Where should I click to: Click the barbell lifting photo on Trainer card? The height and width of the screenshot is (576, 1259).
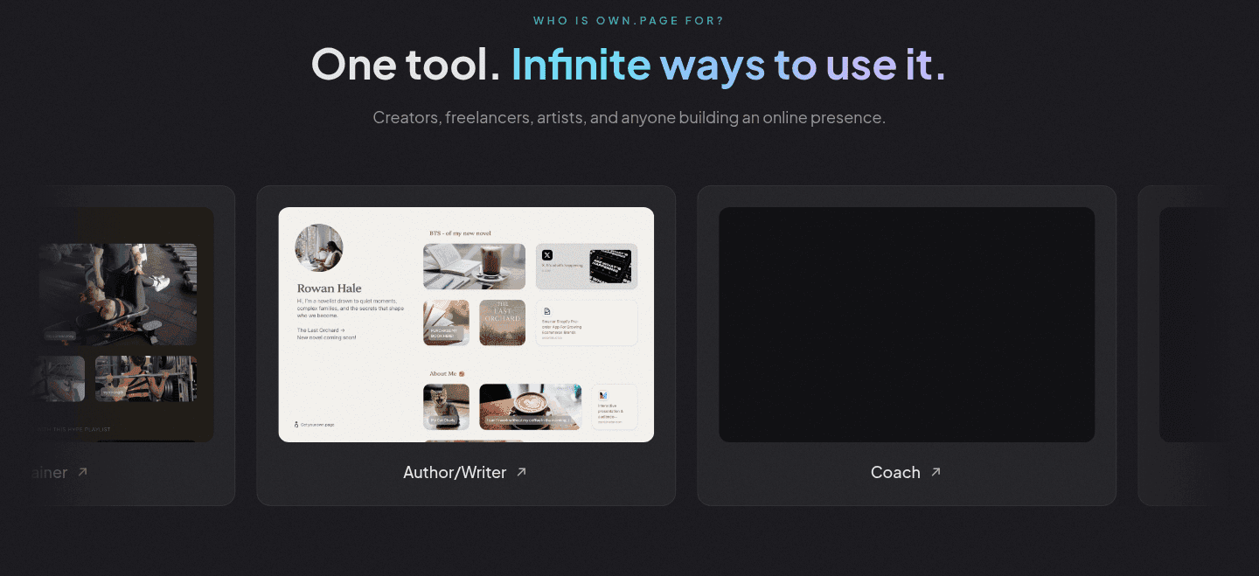146,378
